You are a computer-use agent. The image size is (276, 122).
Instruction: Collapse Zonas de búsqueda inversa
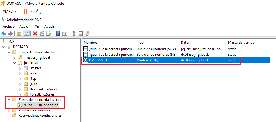click(x=9, y=99)
